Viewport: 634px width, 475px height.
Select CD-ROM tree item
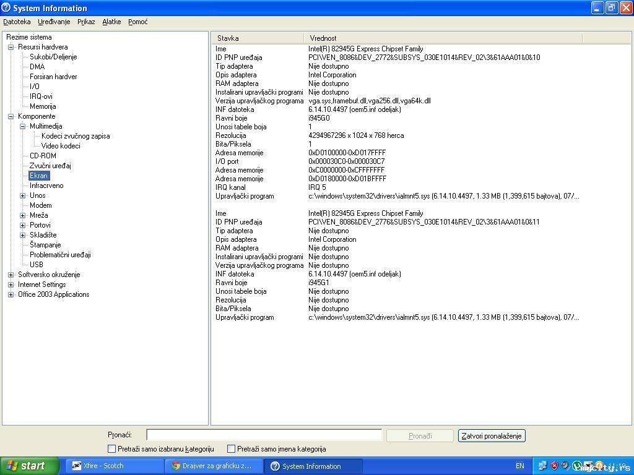pos(43,156)
